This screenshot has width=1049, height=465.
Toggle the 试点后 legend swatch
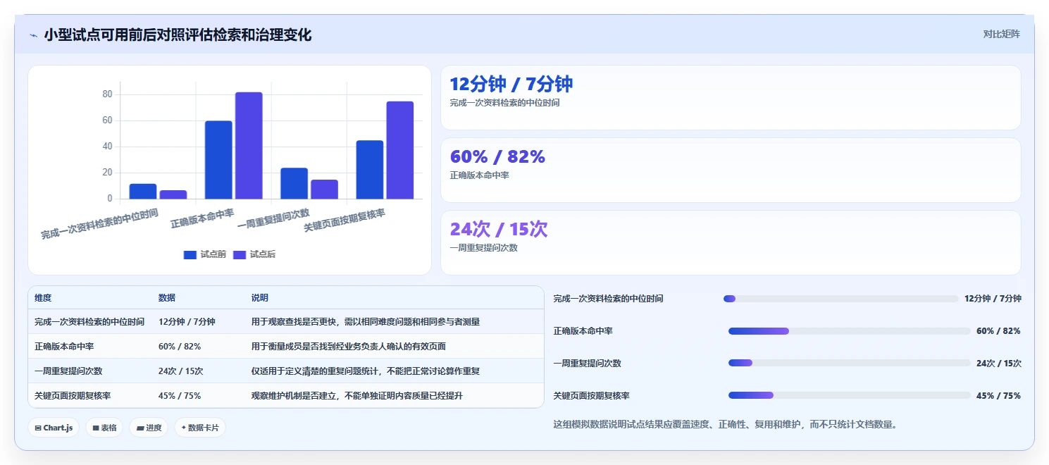point(240,255)
